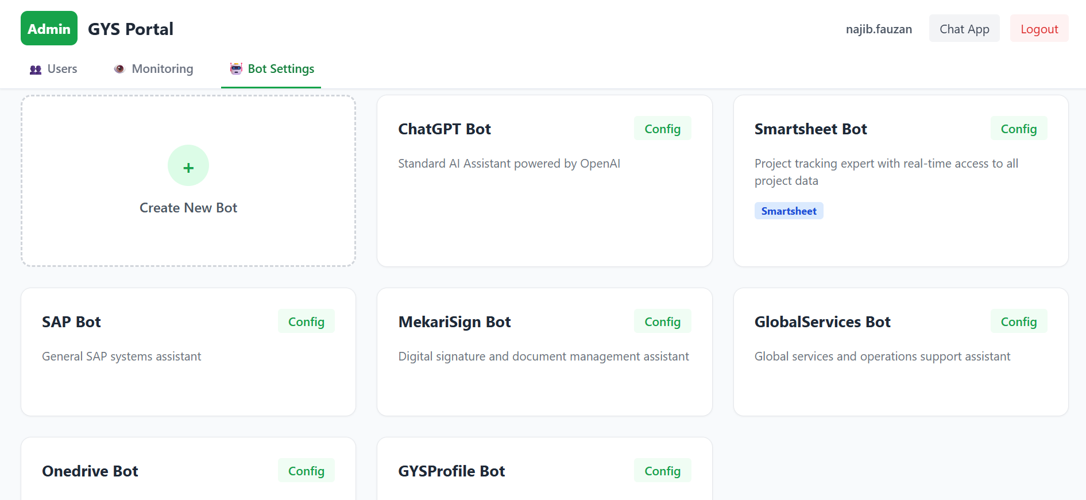Click the Smartsheet tag on Smartsheet Bot
Image resolution: width=1086 pixels, height=500 pixels.
[x=789, y=211]
